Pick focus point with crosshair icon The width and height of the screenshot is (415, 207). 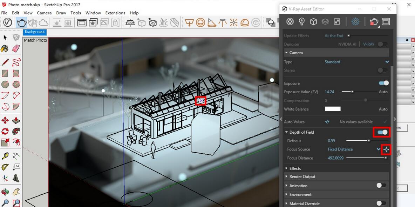(386, 150)
